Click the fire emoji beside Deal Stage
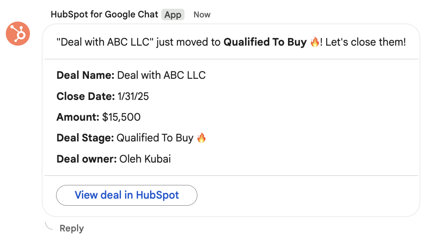 click(x=202, y=138)
